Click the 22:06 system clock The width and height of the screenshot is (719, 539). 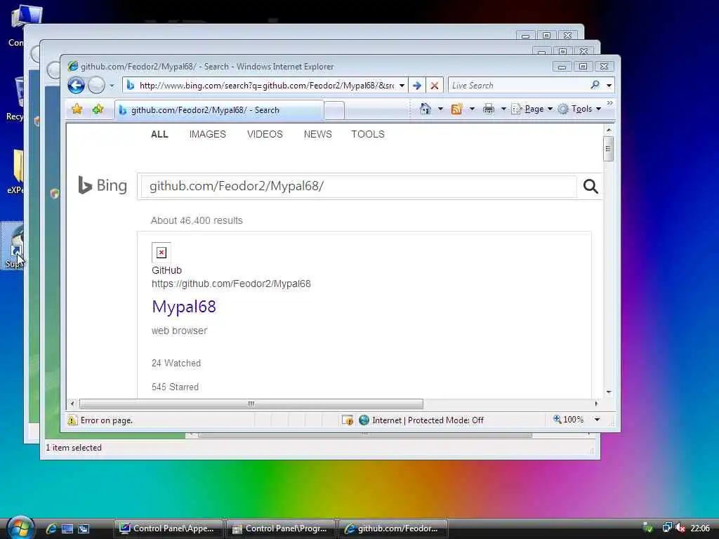[700, 528]
